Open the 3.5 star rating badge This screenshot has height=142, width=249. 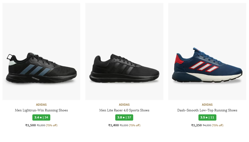(x=207, y=118)
